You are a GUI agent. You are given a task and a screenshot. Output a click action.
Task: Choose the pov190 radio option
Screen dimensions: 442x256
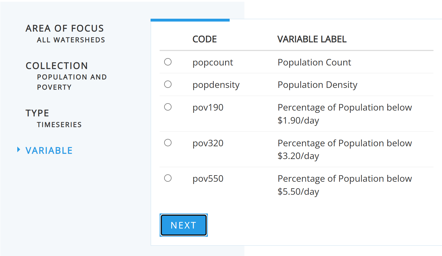click(x=168, y=107)
